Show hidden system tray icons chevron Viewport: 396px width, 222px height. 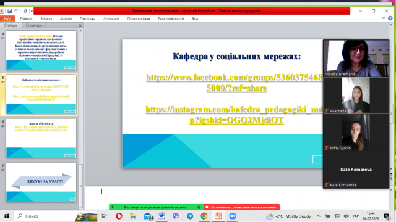point(318,216)
